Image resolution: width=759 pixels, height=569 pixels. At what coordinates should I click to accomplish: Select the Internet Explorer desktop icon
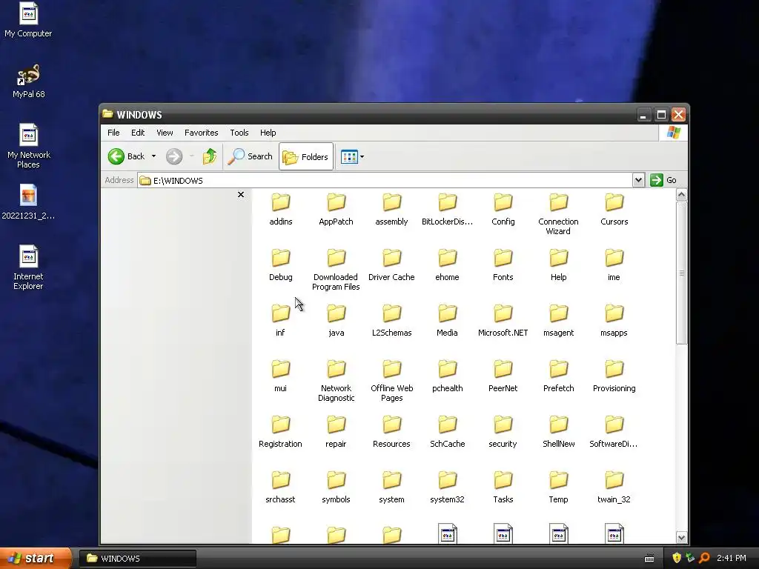point(28,268)
